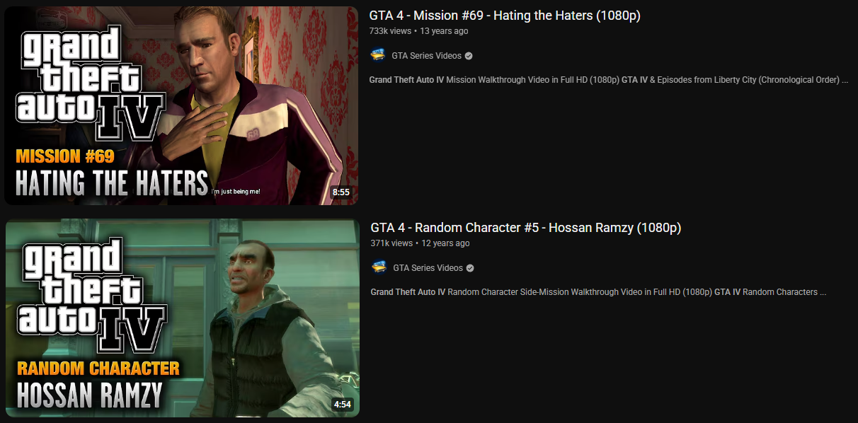The height and width of the screenshot is (423, 858).
Task: Click the description snippet mentioning Random Character Side-Mission
Action: (598, 292)
